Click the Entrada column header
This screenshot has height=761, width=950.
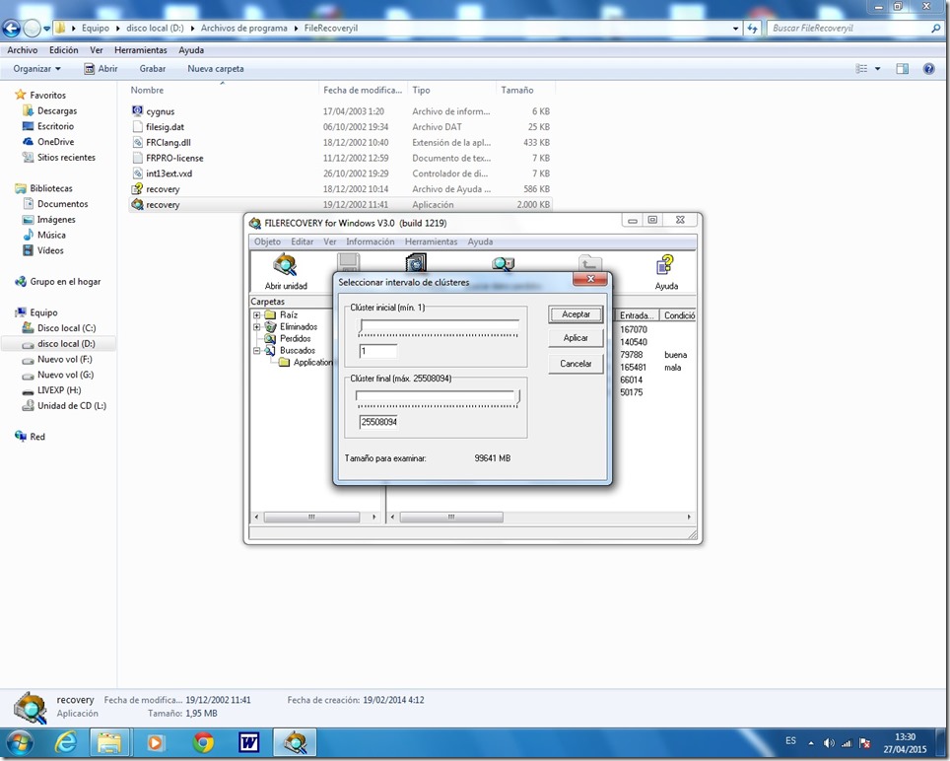637,315
